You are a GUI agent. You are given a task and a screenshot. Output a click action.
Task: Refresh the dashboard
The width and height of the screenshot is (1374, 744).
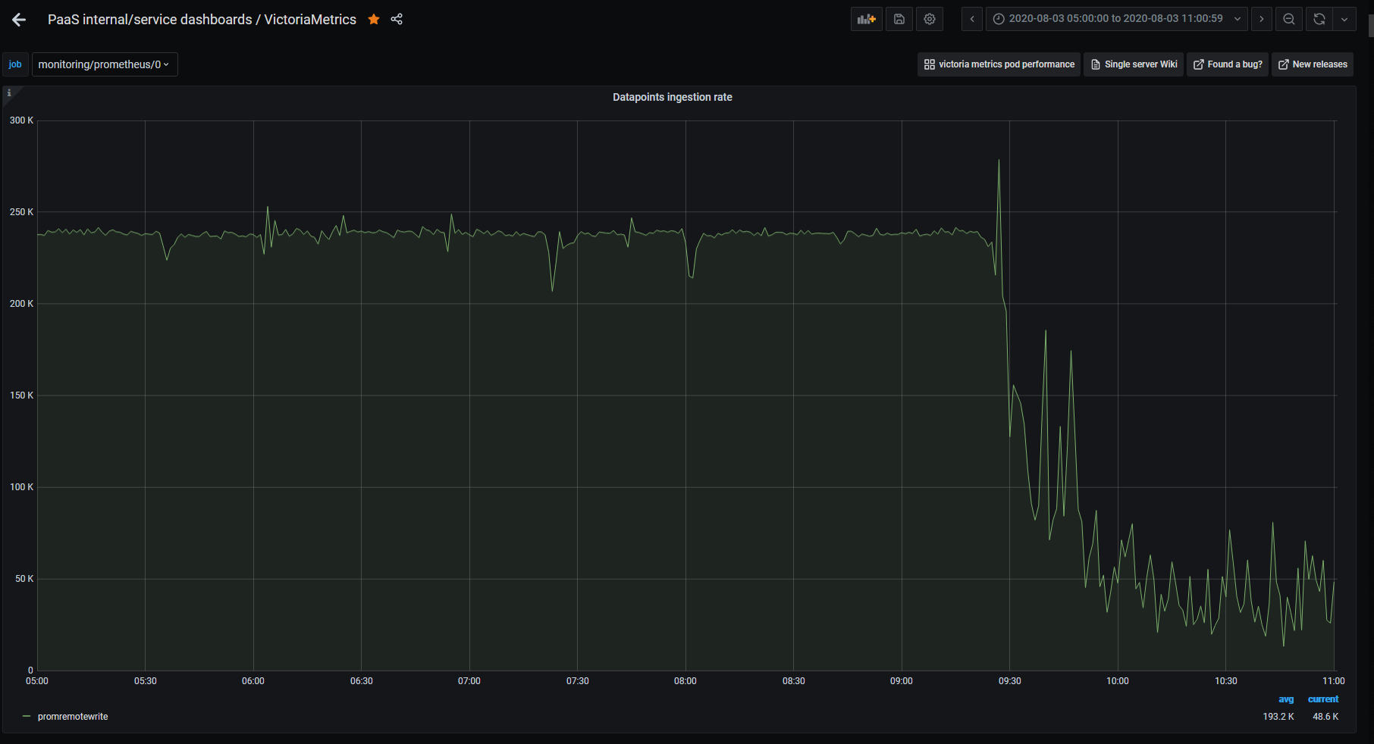click(1319, 19)
